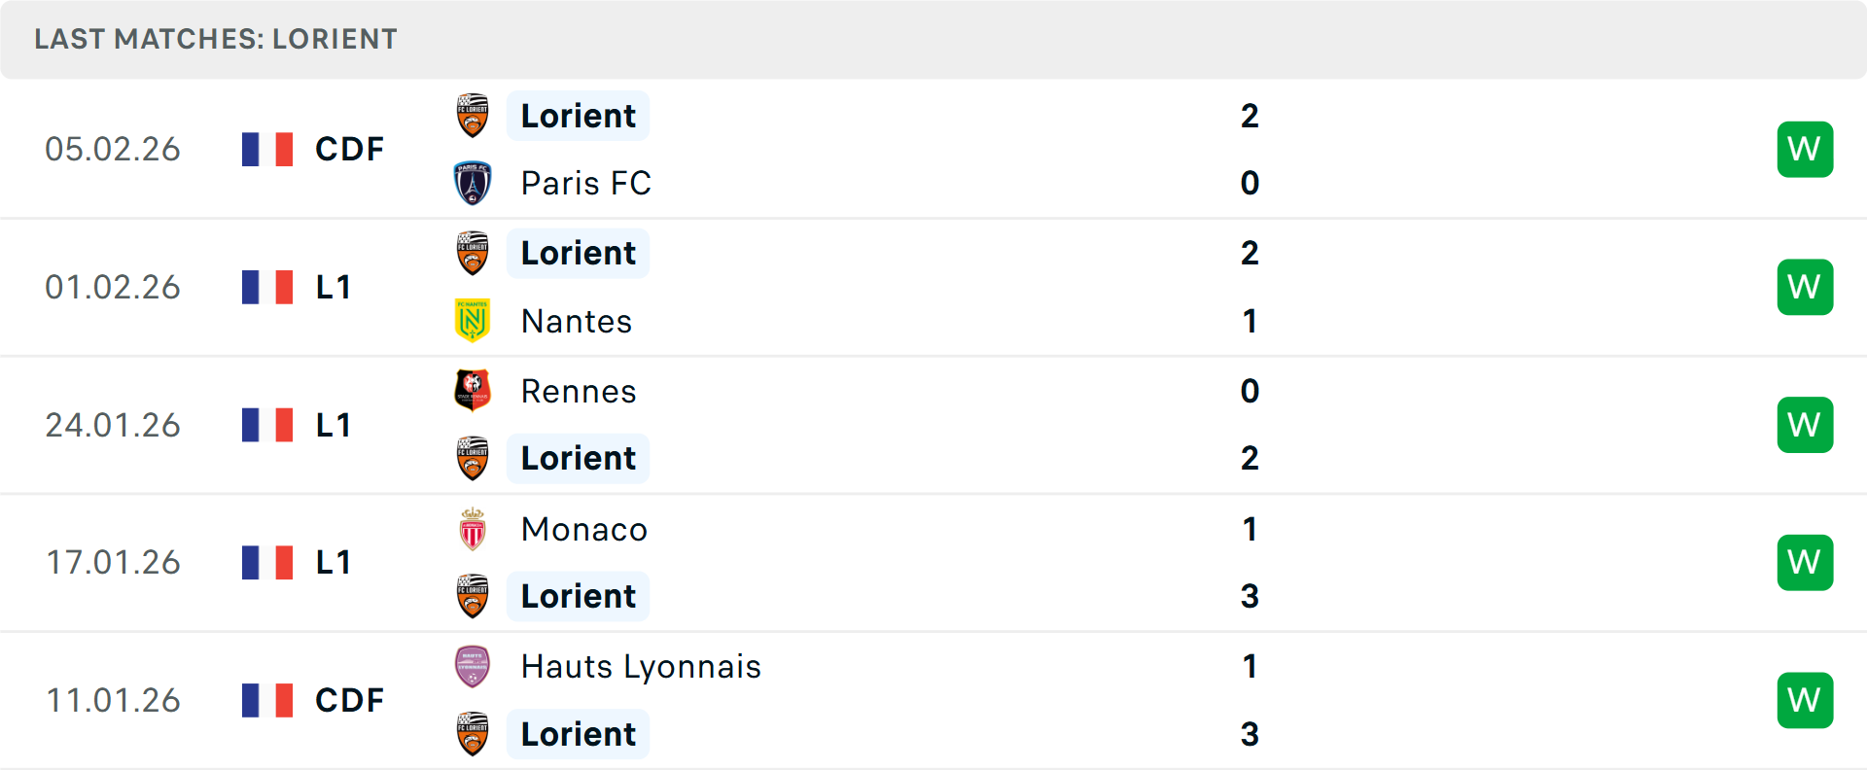Click the green W indicator on the bottom match
1867x770 pixels.
click(x=1805, y=700)
